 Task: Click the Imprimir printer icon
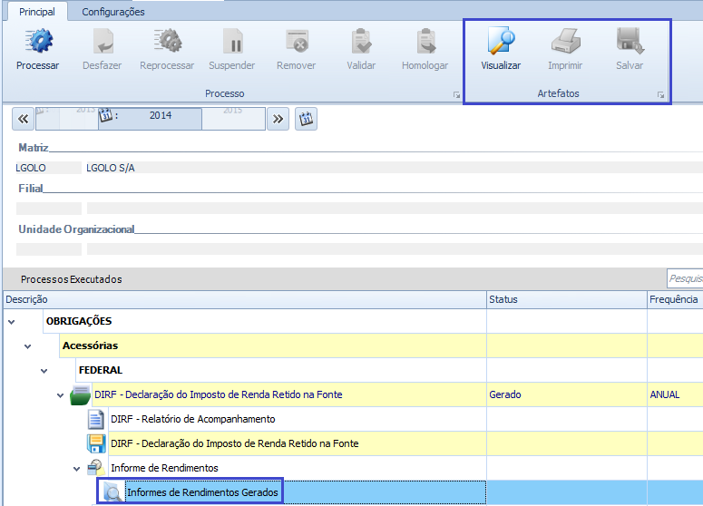point(565,42)
